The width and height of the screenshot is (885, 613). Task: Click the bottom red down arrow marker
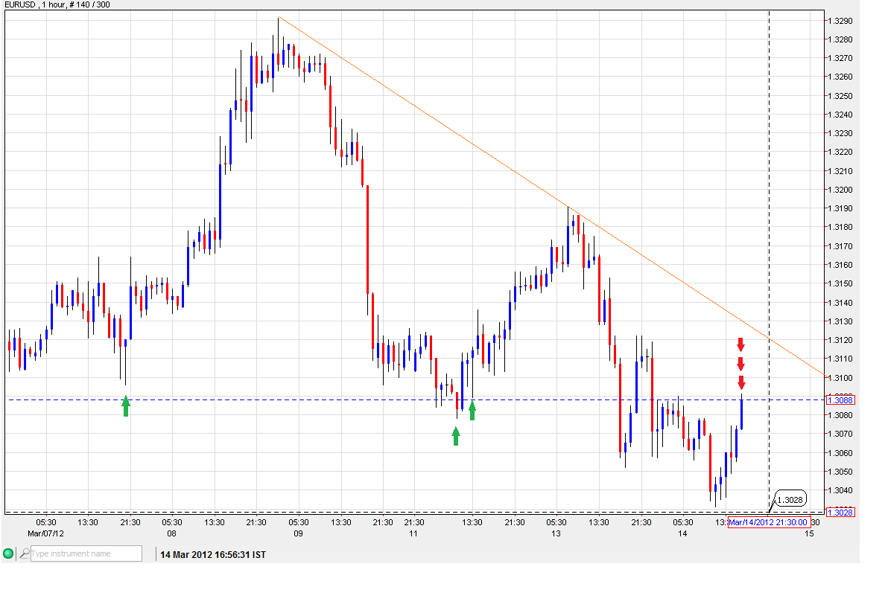(742, 382)
